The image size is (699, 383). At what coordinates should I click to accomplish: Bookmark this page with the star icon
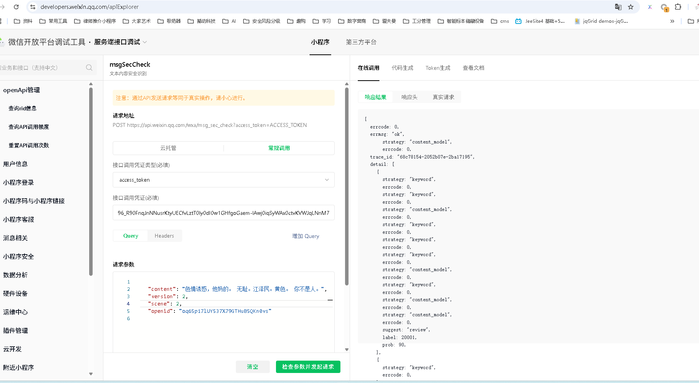coord(631,7)
